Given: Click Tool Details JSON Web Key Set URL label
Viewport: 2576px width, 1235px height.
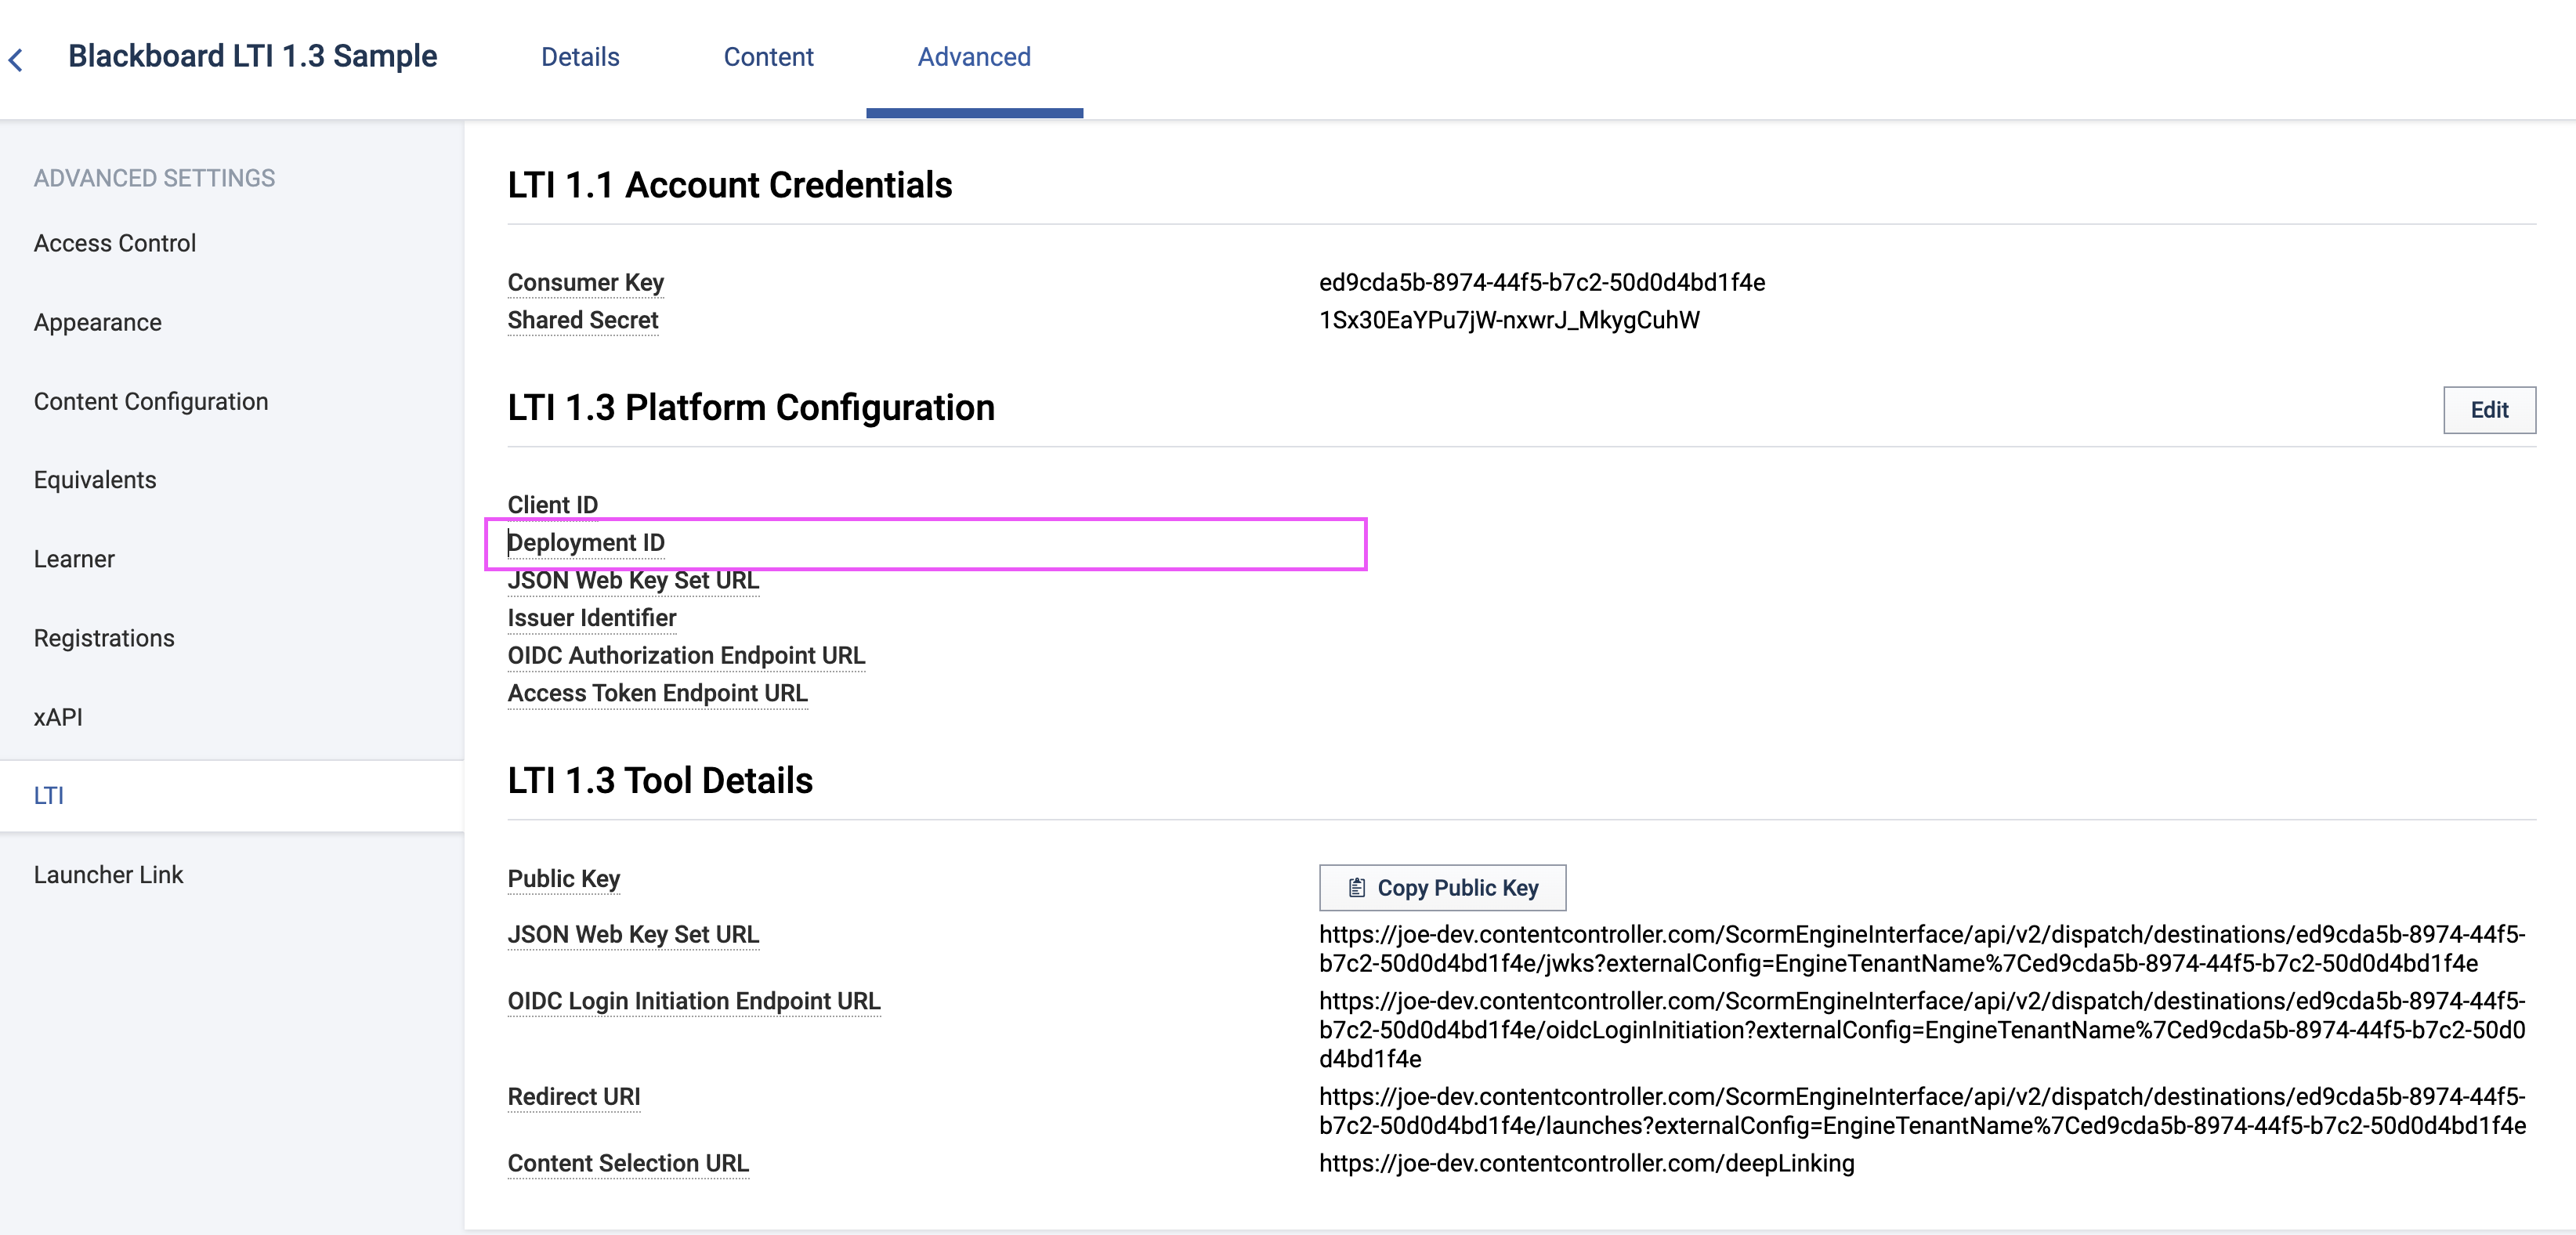Looking at the screenshot, I should pyautogui.click(x=633, y=935).
